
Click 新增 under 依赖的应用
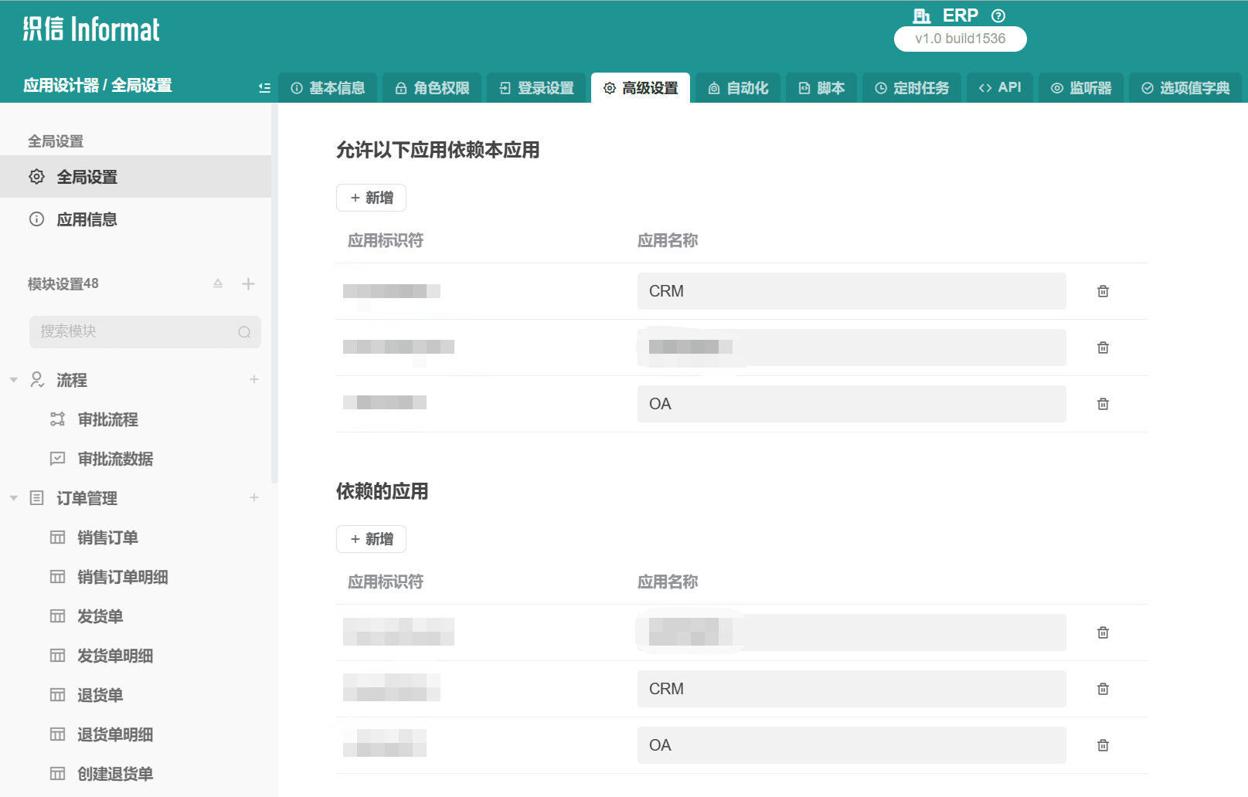[x=371, y=539]
